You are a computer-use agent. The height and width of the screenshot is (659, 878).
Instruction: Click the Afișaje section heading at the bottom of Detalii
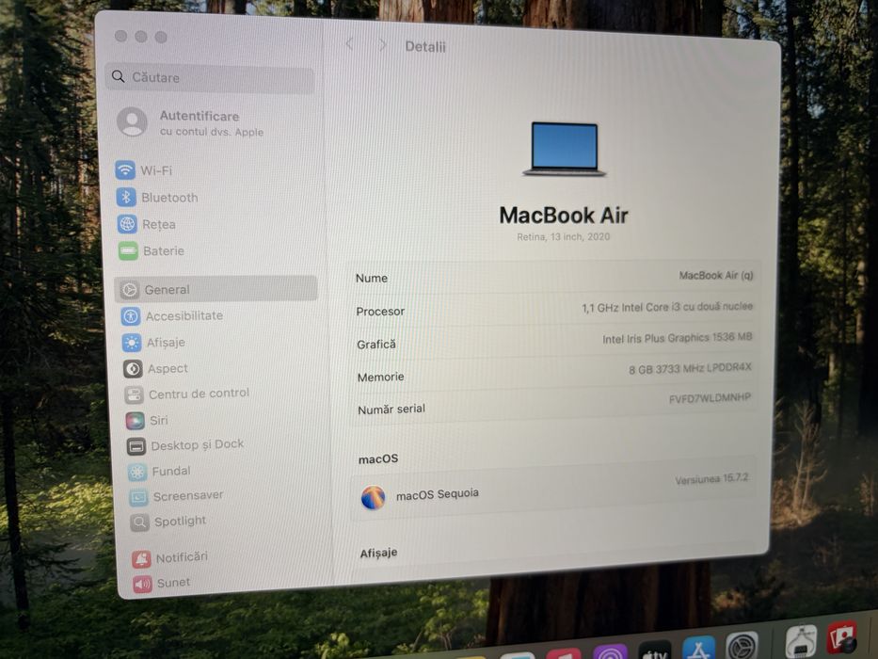pyautogui.click(x=378, y=554)
